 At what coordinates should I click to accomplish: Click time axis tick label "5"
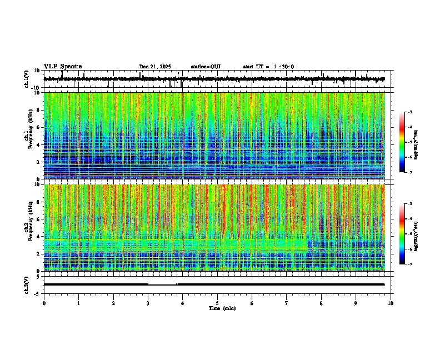[x=217, y=303]
